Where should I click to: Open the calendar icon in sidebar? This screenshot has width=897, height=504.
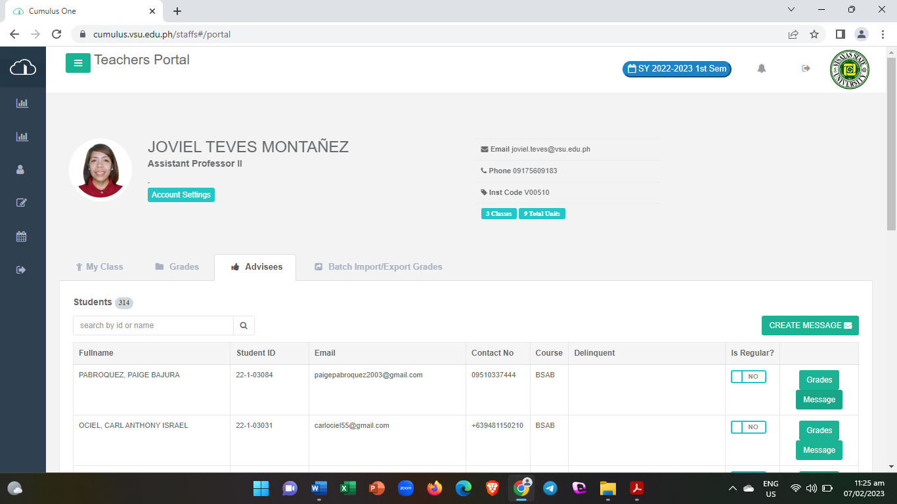[21, 237]
